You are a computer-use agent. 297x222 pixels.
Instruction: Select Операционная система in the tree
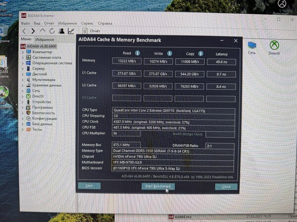click(x=52, y=63)
